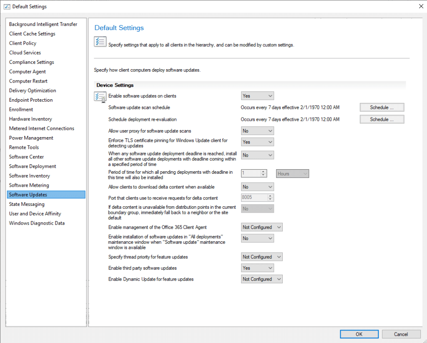This screenshot has height=343, width=427.
Task: Increase the delta content port number spinner
Action: point(271,196)
